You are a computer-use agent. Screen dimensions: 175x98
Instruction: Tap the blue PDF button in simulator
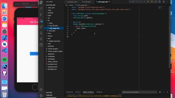tap(34, 54)
